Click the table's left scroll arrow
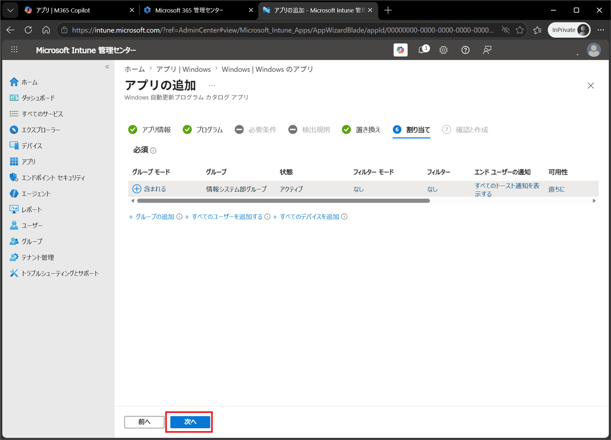Image resolution: width=611 pixels, height=440 pixels. point(133,201)
